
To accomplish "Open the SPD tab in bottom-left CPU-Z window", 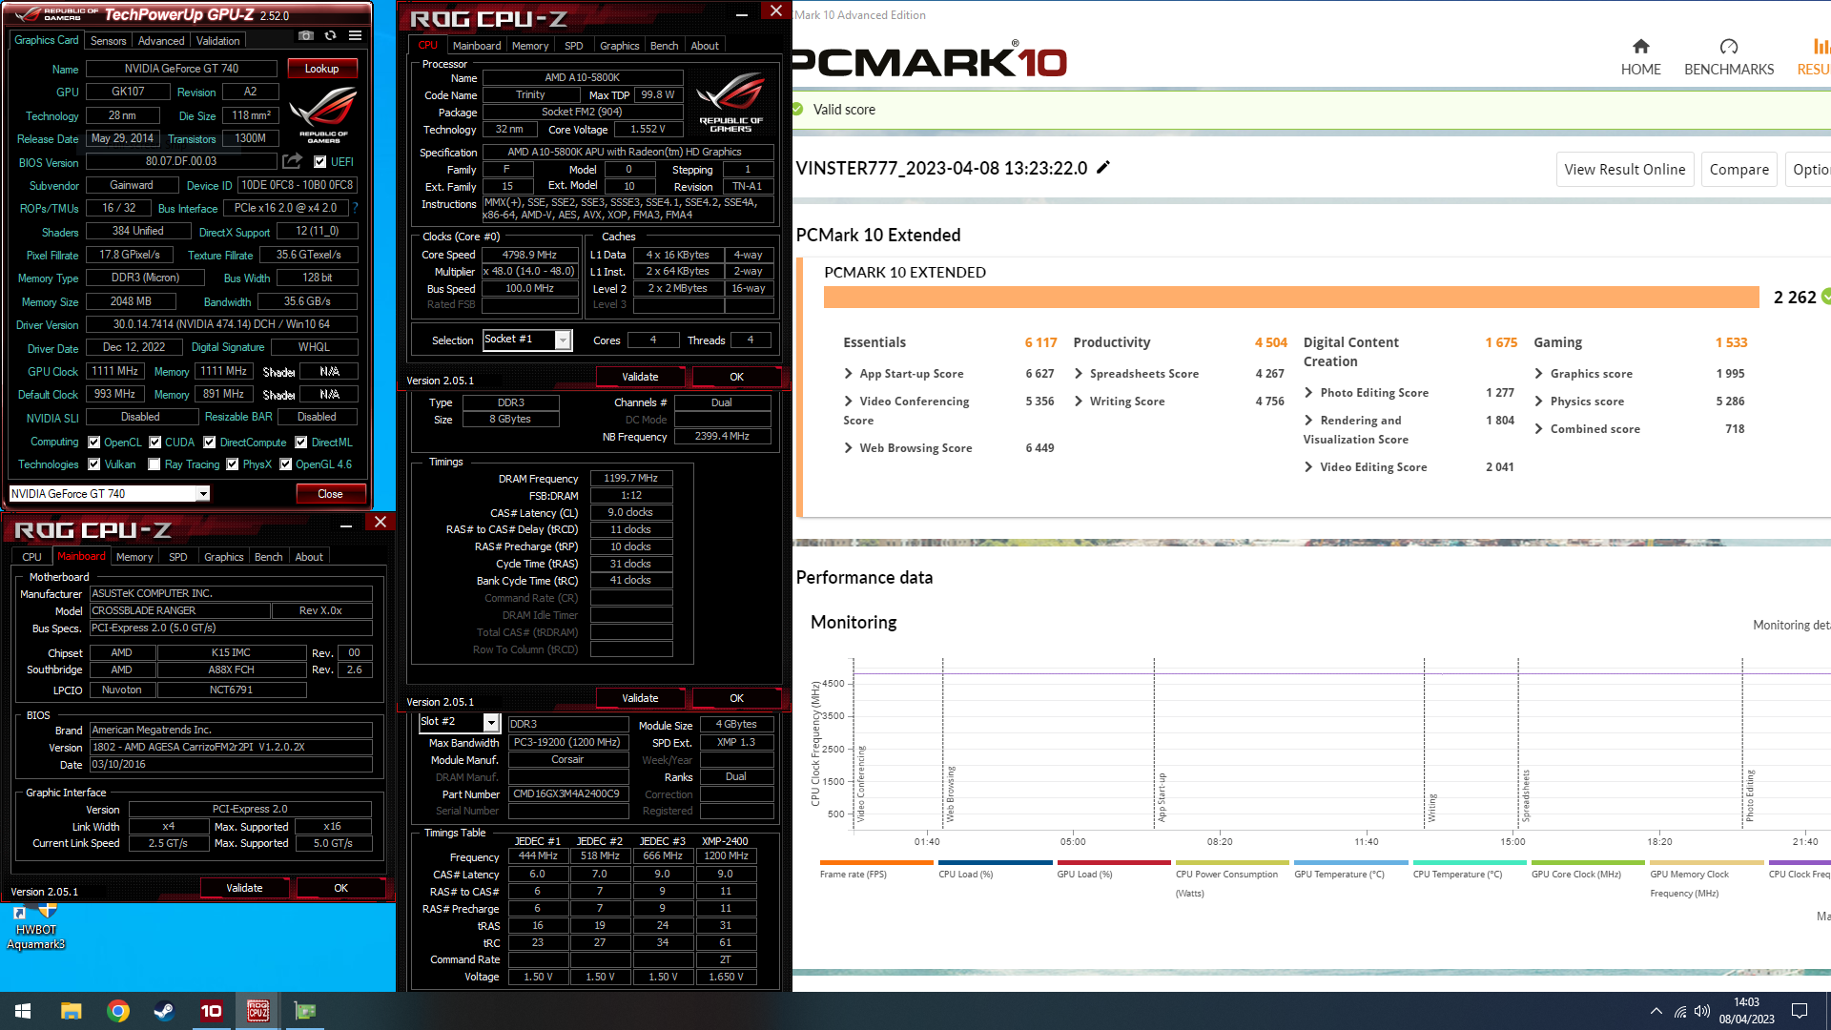I will click(x=178, y=557).
